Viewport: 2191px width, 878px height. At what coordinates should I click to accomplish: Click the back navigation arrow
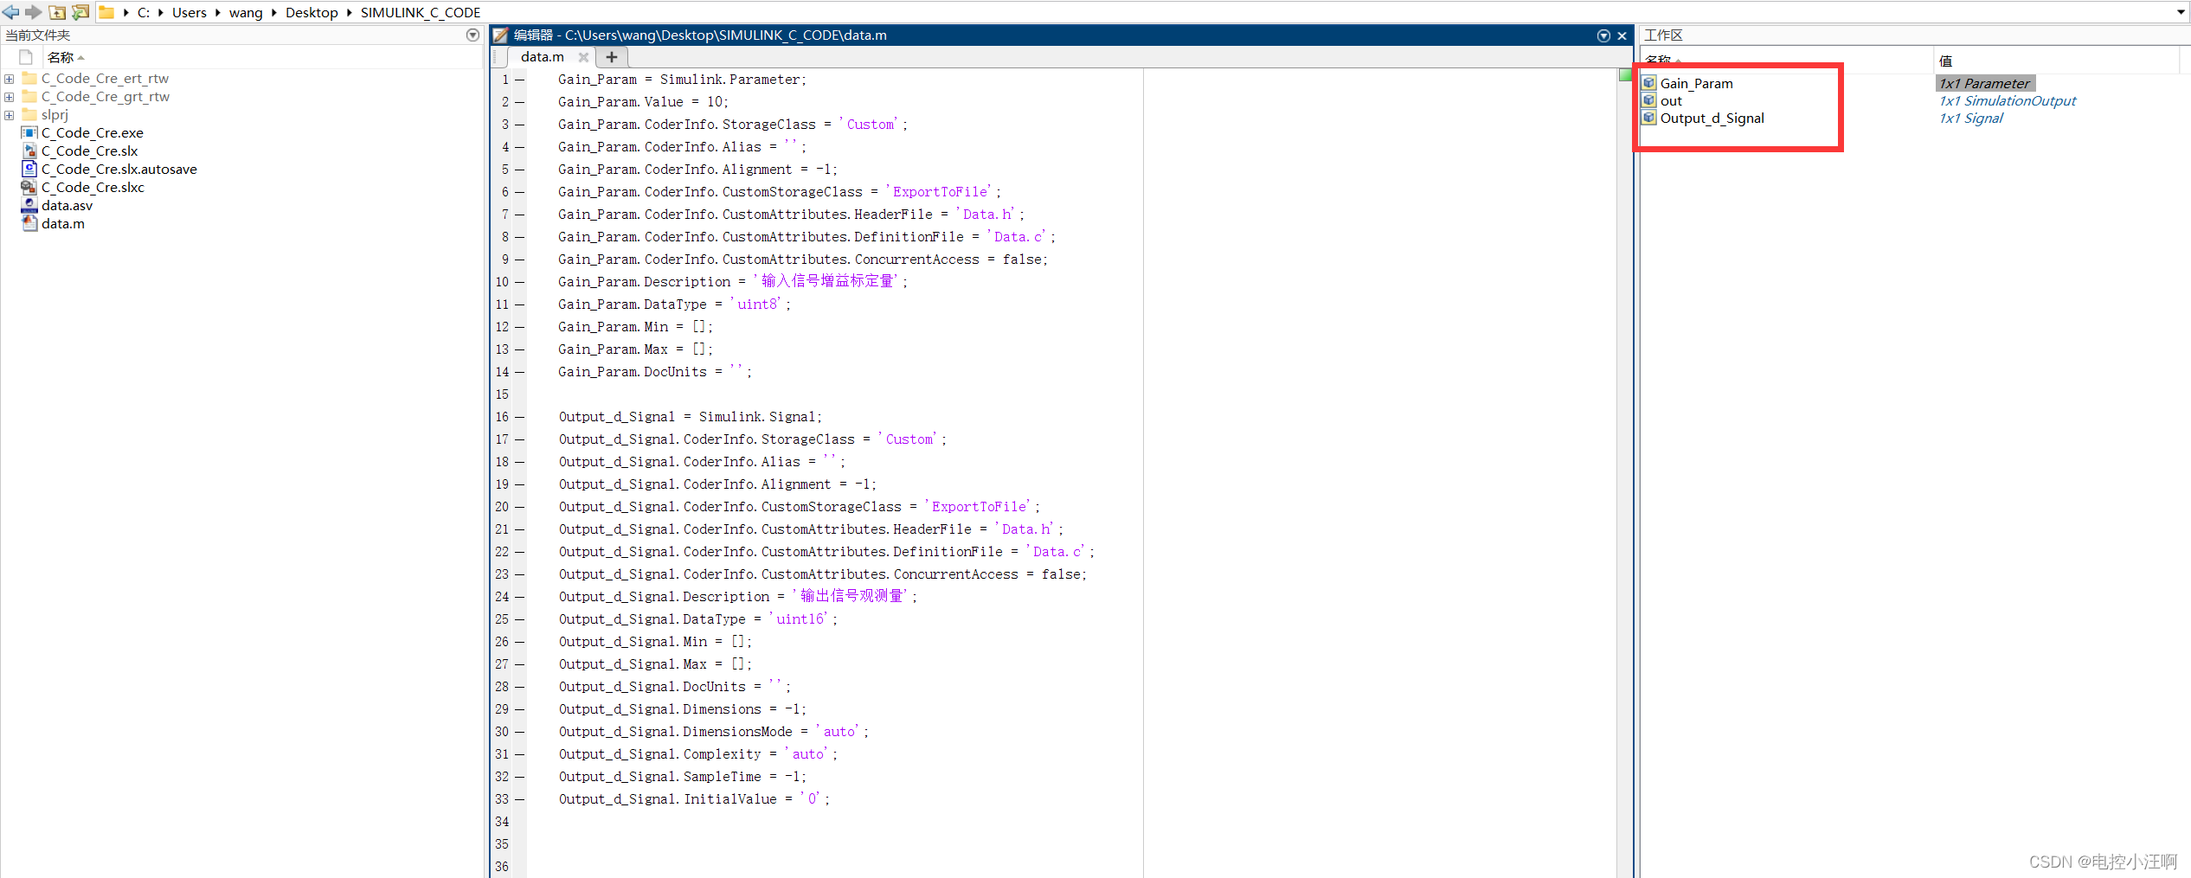coord(10,12)
